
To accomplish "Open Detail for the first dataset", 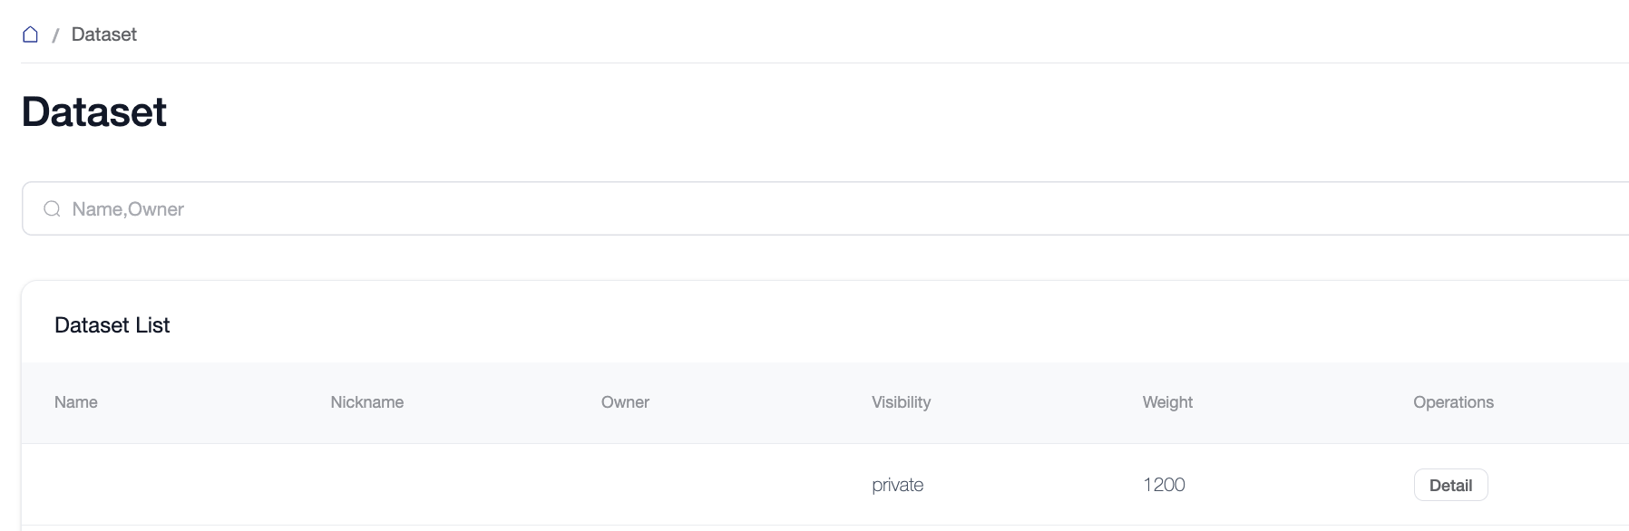I will coord(1450,485).
